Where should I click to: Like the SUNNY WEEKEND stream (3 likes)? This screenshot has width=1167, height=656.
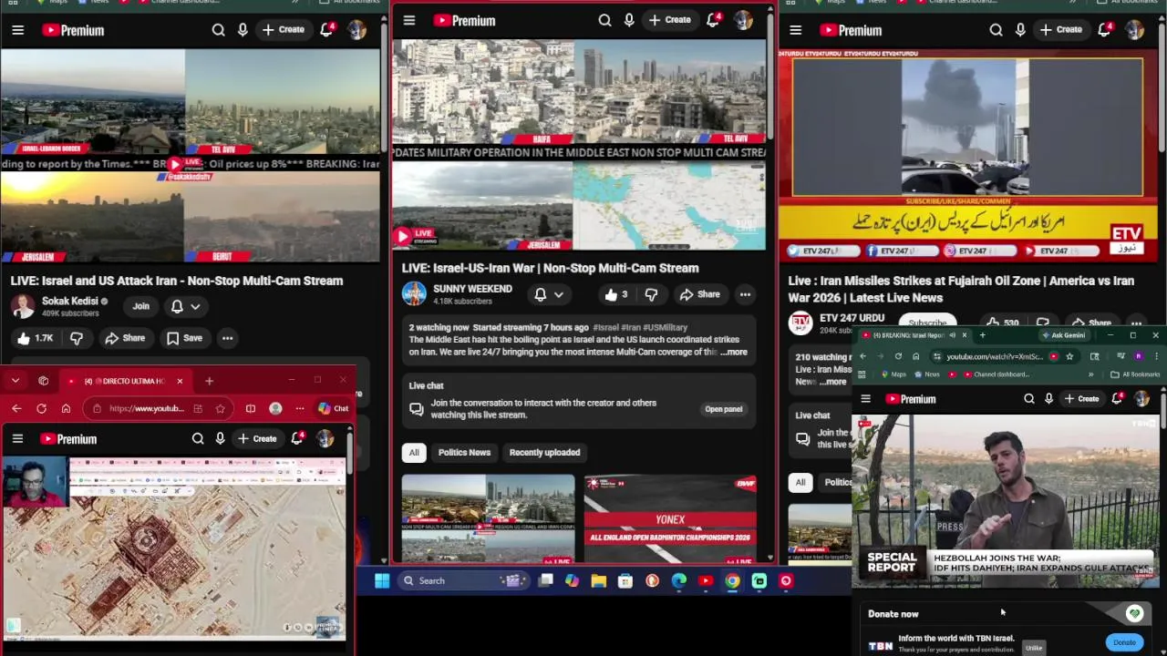tap(615, 294)
